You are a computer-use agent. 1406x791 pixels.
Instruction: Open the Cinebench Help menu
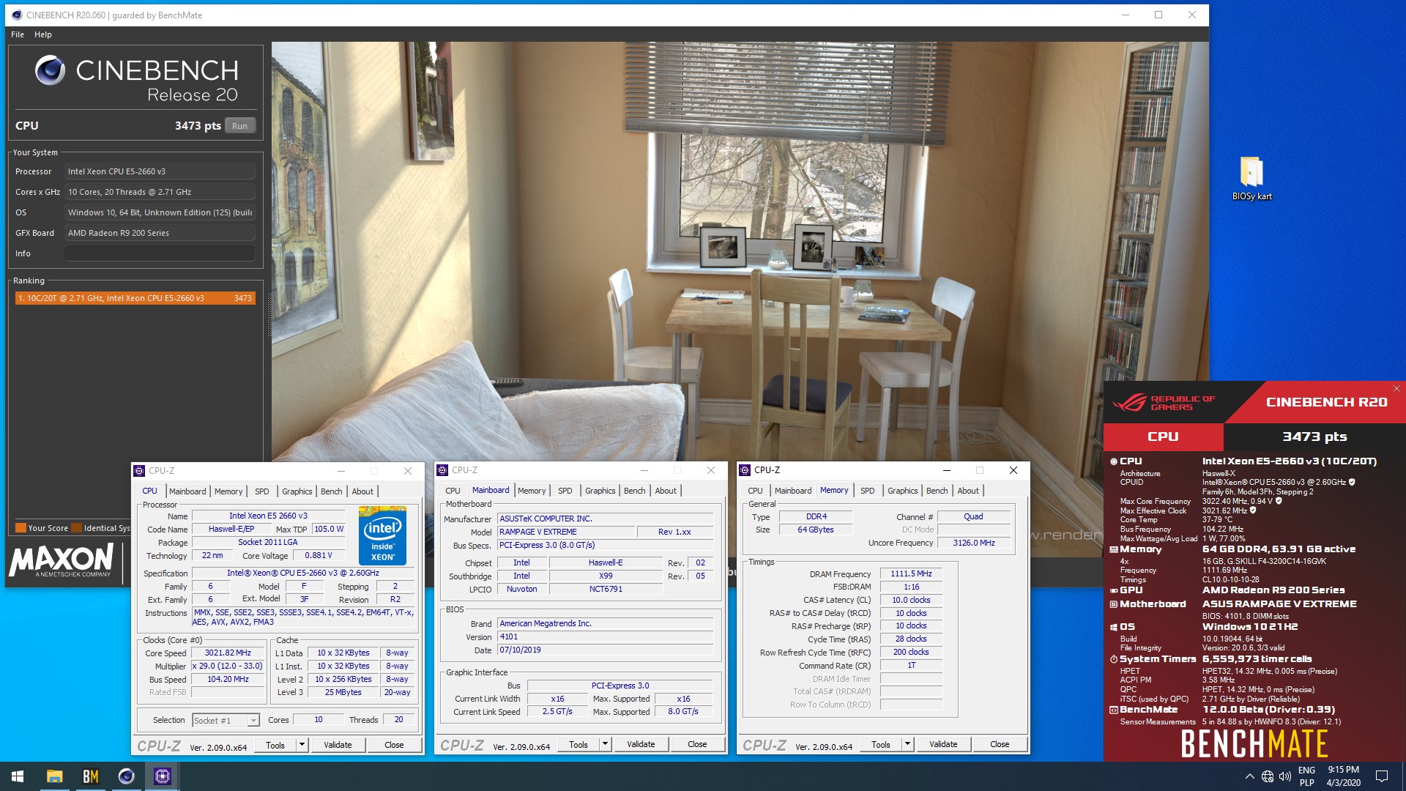pos(43,34)
